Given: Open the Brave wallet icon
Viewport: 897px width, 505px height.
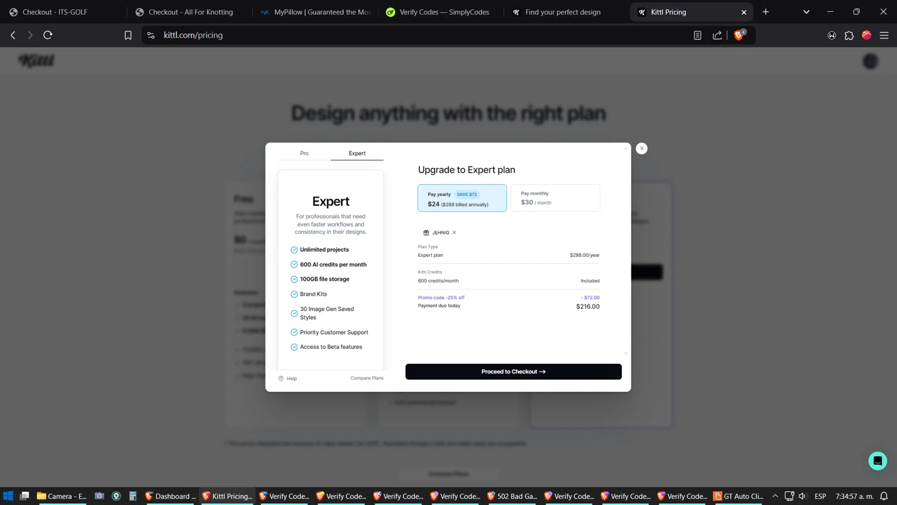Looking at the screenshot, I should point(832,35).
